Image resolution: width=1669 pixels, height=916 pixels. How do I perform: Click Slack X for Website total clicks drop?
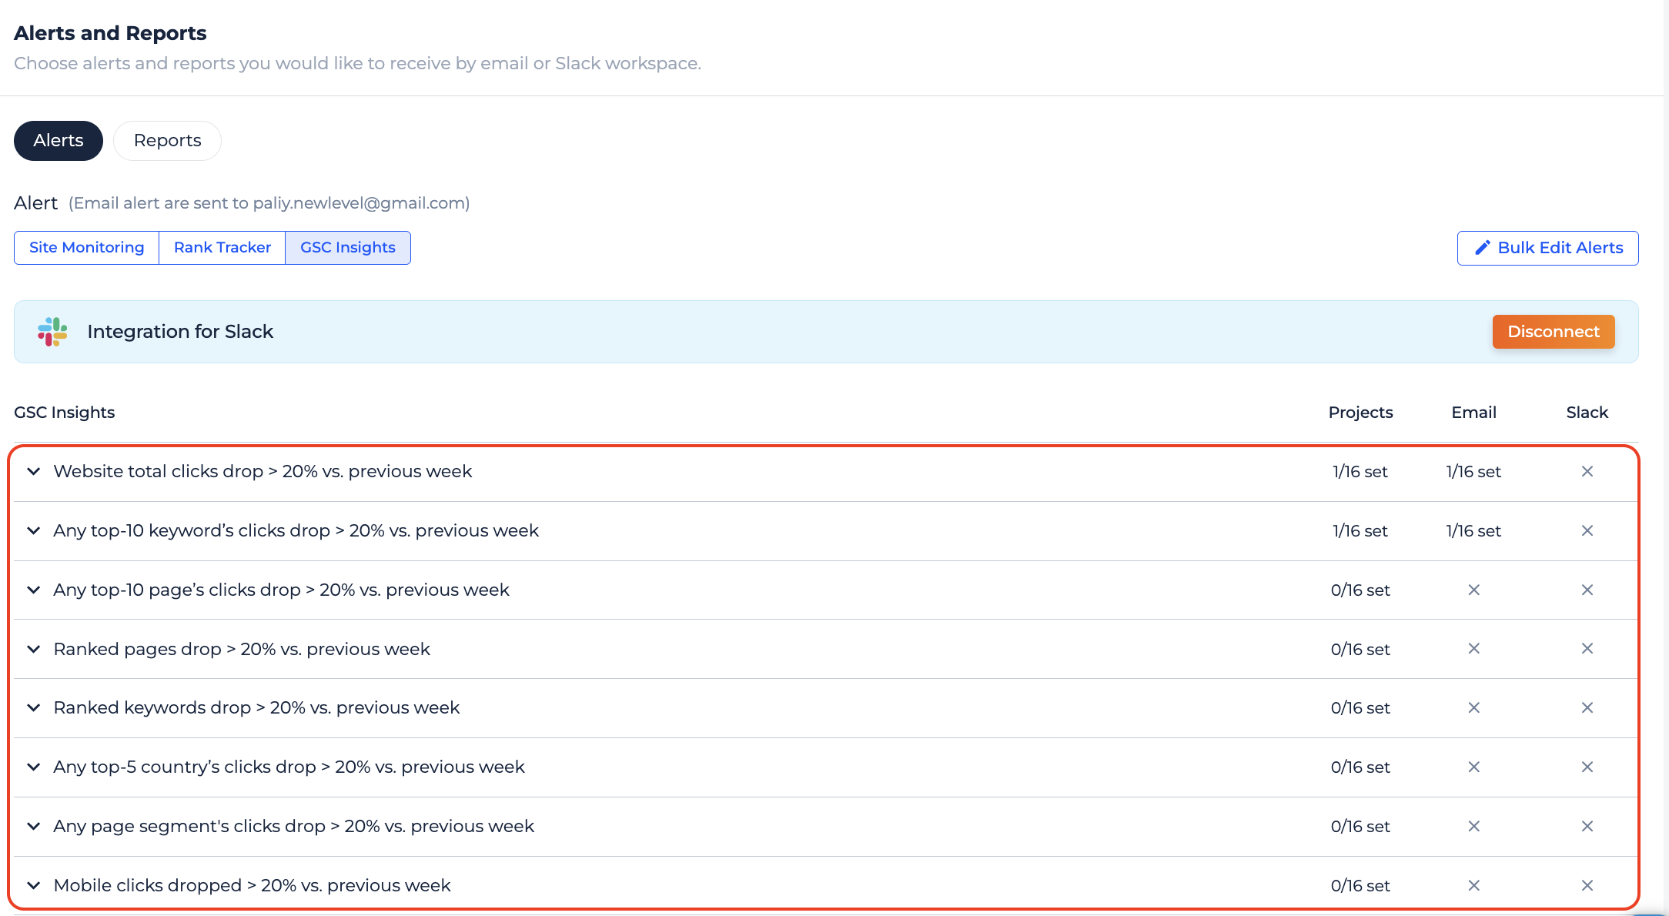click(1587, 471)
